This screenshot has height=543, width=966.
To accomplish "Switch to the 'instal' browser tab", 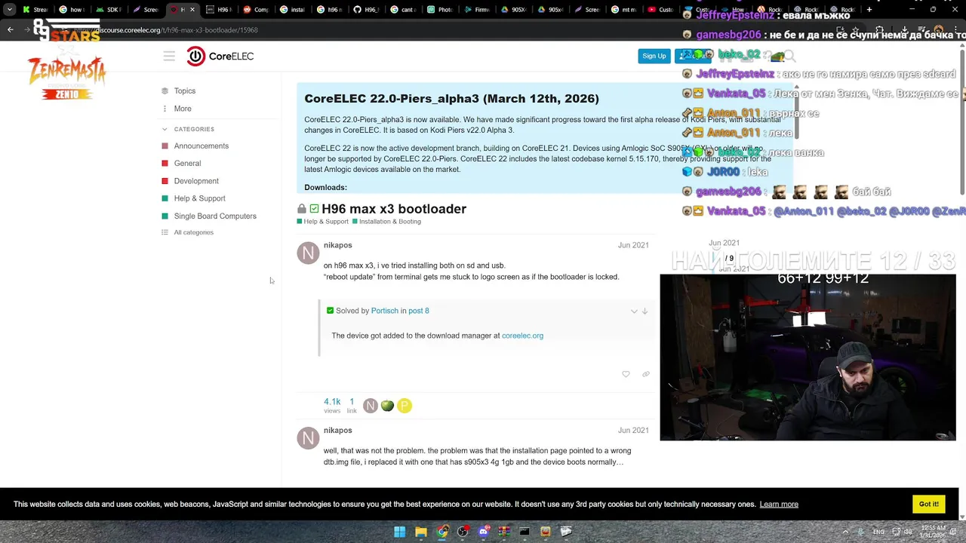I will click(x=292, y=10).
